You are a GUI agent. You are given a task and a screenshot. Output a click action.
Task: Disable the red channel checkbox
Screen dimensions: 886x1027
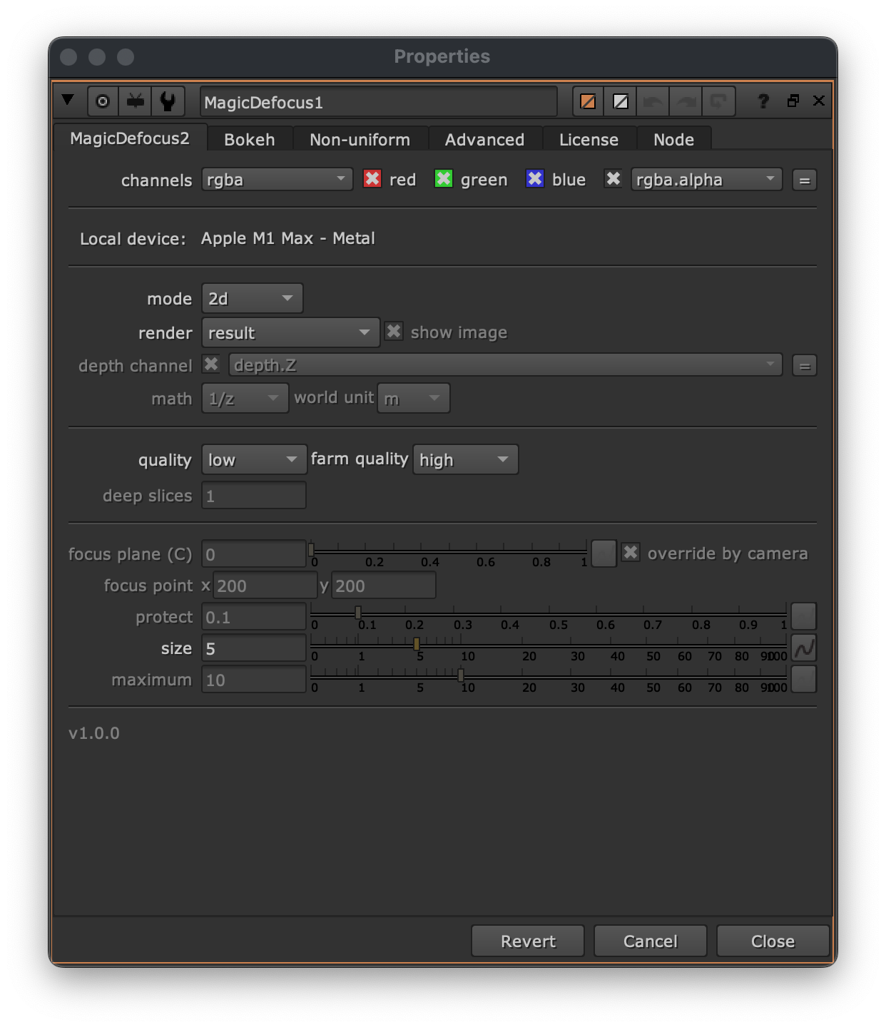(x=372, y=179)
